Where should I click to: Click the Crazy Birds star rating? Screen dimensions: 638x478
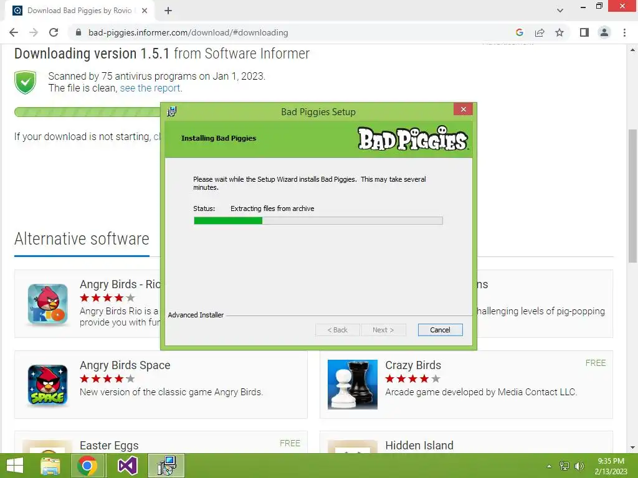(x=412, y=379)
